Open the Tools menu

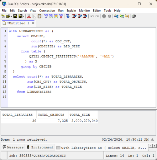[107, 11]
